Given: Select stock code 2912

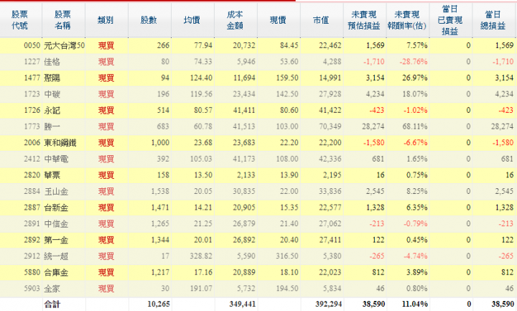Looking at the screenshot, I should pos(32,256).
